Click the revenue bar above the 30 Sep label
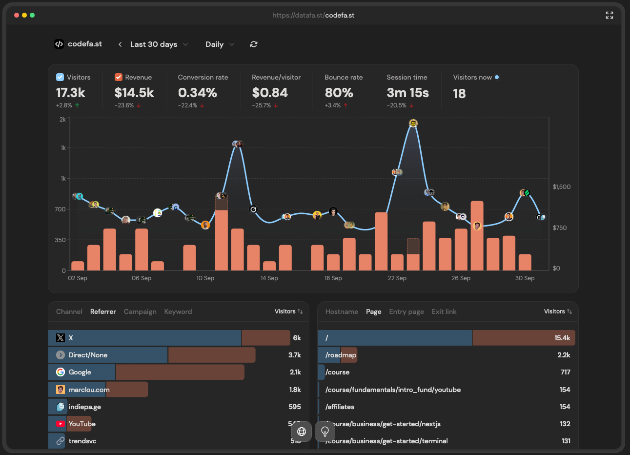 [525, 263]
